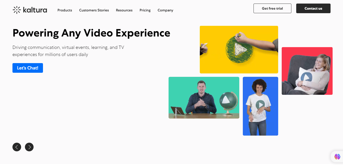Viewport: 343px width, 165px height.
Task: Click the Get free trial button
Action: [x=272, y=8]
